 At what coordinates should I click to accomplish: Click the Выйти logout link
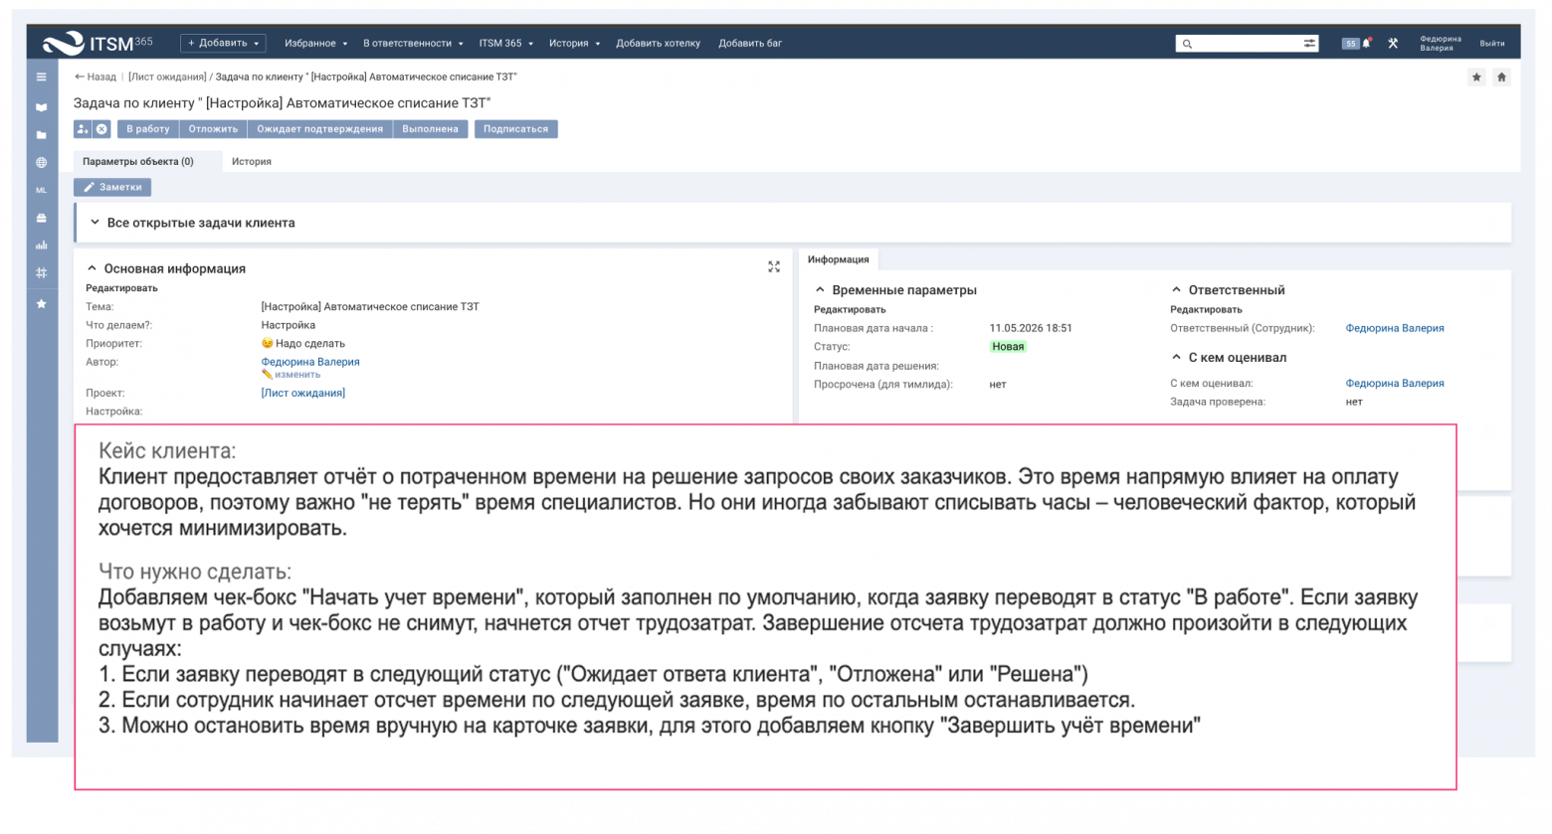point(1491,43)
